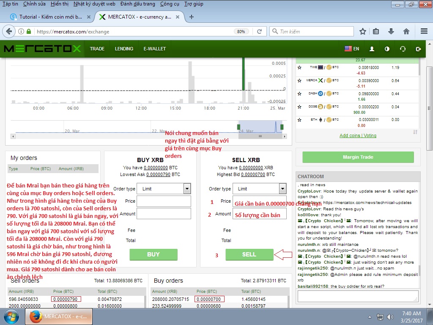Favorite the TIME/BTC pair star
The image size is (433, 325).
(299, 67)
